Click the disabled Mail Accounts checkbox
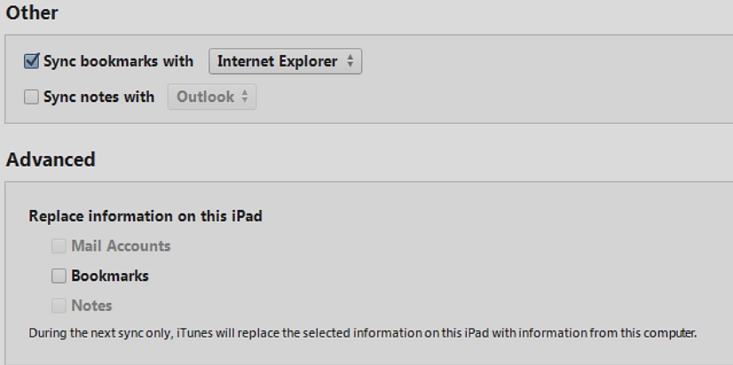Image resolution: width=733 pixels, height=365 pixels. click(59, 246)
